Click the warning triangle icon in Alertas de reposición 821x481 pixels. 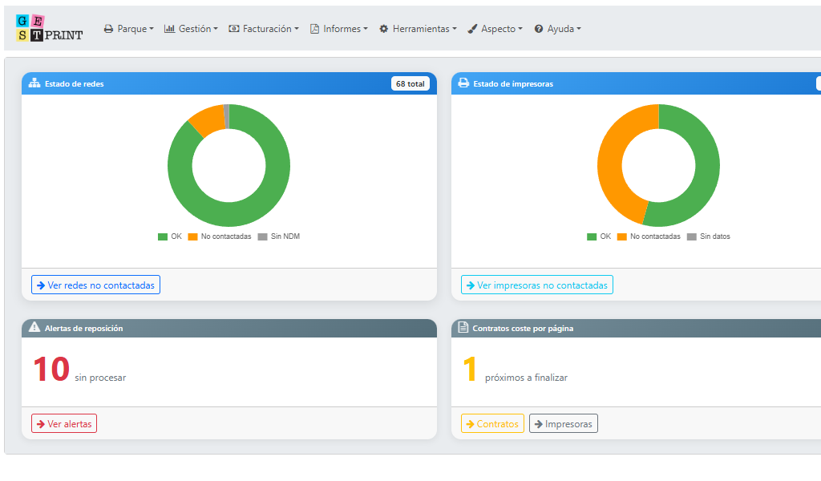(34, 328)
